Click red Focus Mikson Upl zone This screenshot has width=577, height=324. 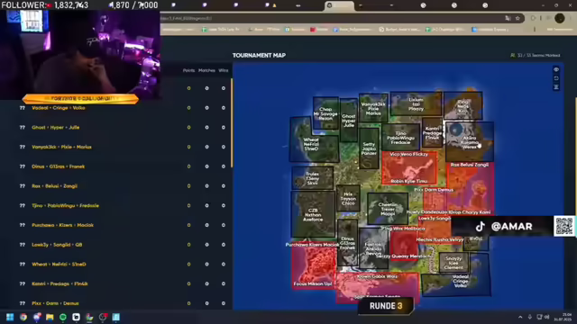(314, 268)
